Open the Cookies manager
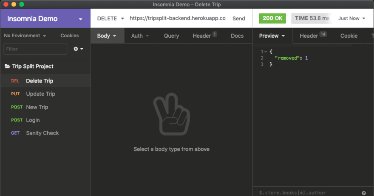This screenshot has height=196, width=374. click(x=69, y=36)
